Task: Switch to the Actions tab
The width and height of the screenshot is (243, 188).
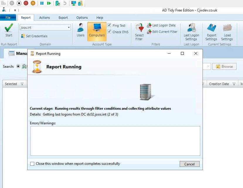Action: click(44, 18)
